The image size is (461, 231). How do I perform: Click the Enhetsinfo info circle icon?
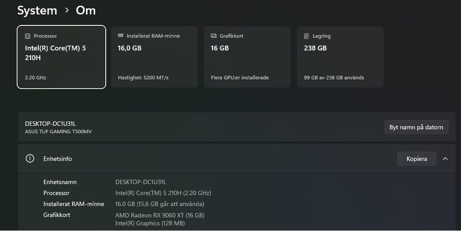click(30, 158)
